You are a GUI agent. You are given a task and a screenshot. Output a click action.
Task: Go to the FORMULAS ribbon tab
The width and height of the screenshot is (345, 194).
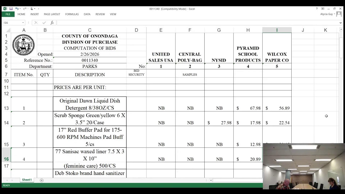click(x=72, y=14)
